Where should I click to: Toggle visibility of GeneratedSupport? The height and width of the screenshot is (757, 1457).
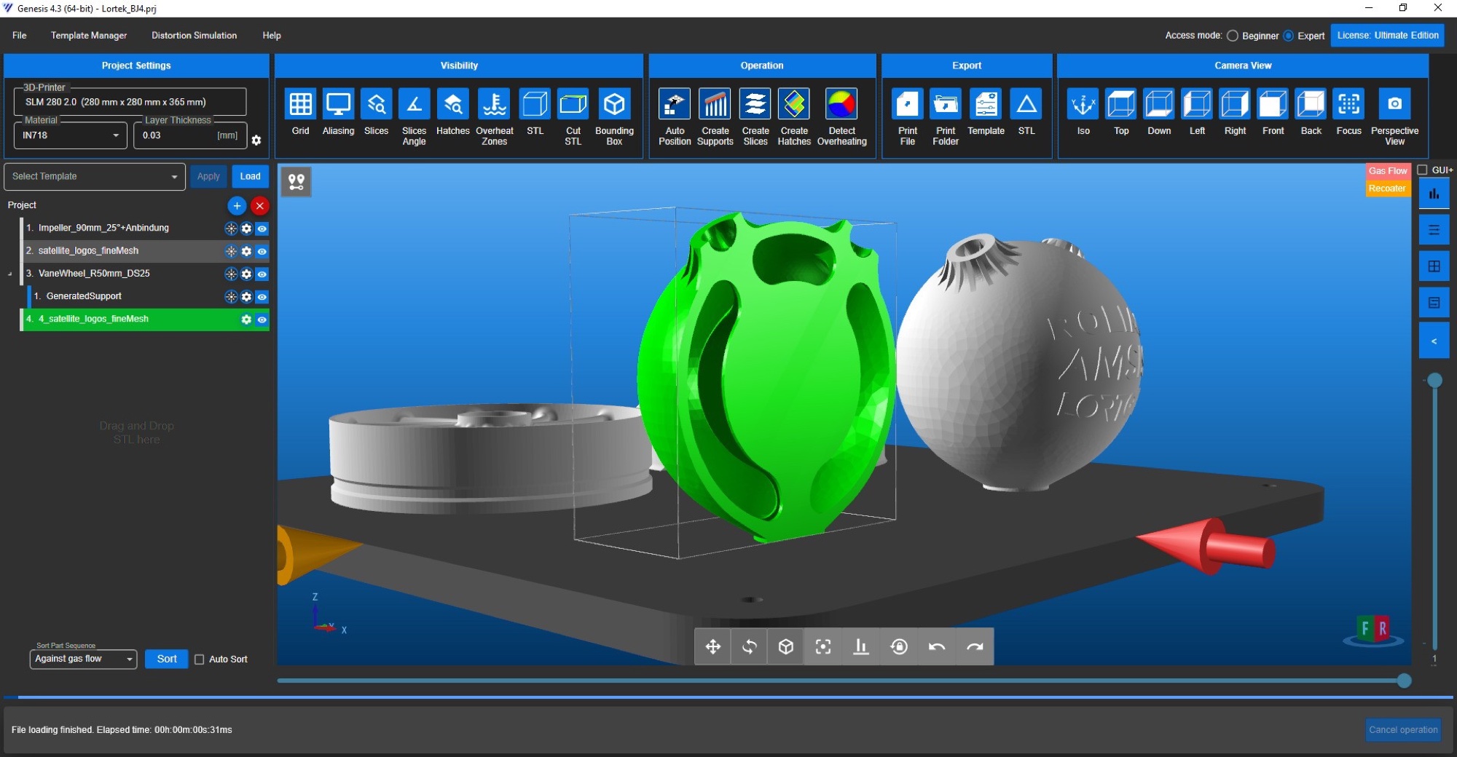[x=262, y=297]
